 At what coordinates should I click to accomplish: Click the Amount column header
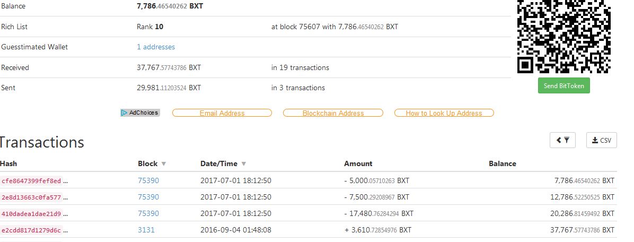point(358,163)
